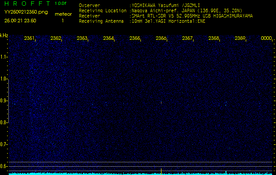The height and width of the screenshot is (175, 276).
Task: Select the 0.9 frequency axis label
Action: [x=4, y=101]
